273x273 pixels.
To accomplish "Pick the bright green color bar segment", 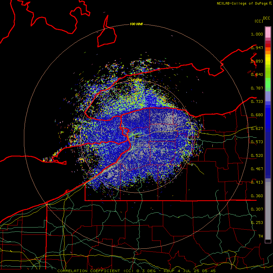I will (x=268, y=83).
